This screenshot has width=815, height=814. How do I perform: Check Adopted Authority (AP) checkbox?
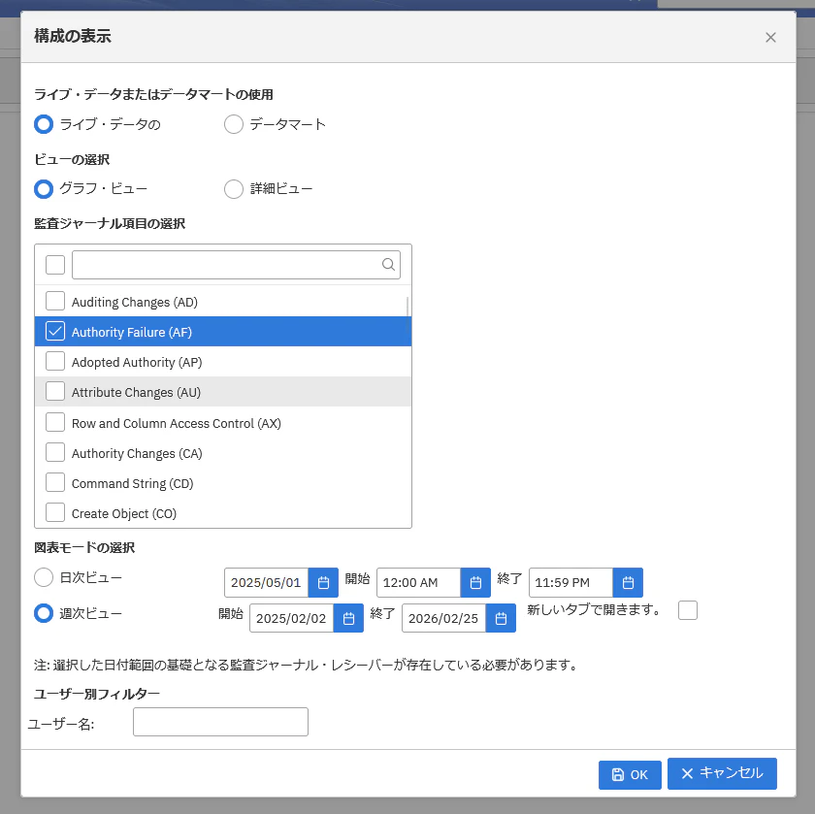(55, 361)
